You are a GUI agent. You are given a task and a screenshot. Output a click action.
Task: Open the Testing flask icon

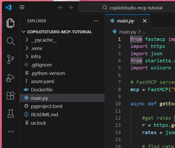[10, 113]
